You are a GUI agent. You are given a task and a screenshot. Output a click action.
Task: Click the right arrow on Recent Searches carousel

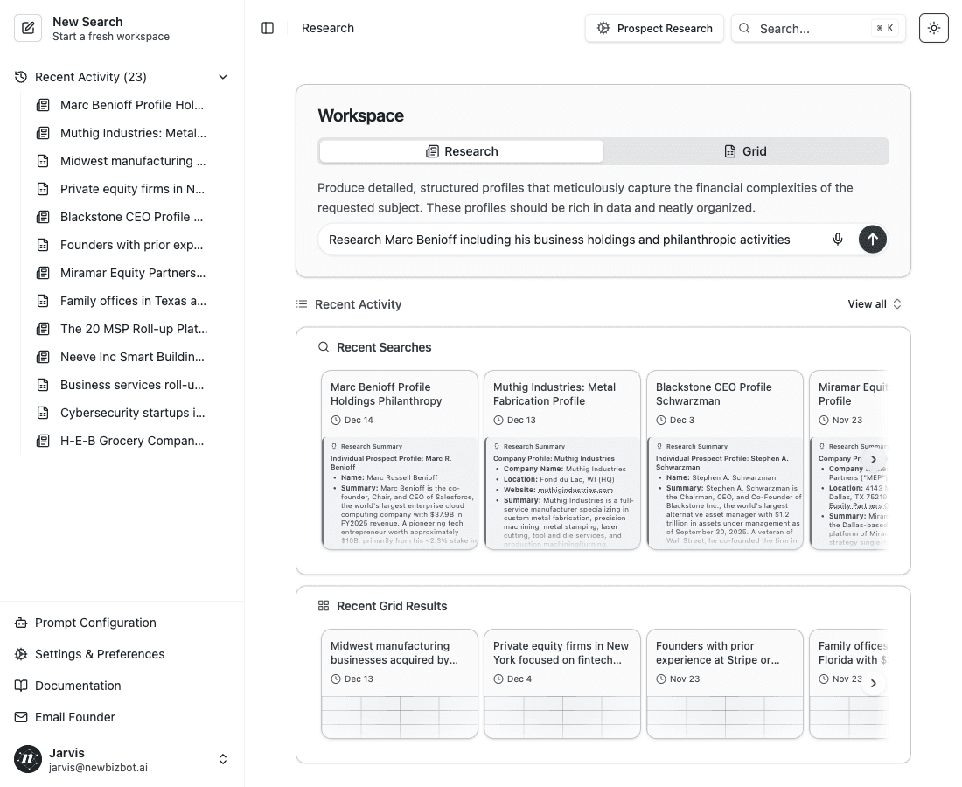(872, 458)
